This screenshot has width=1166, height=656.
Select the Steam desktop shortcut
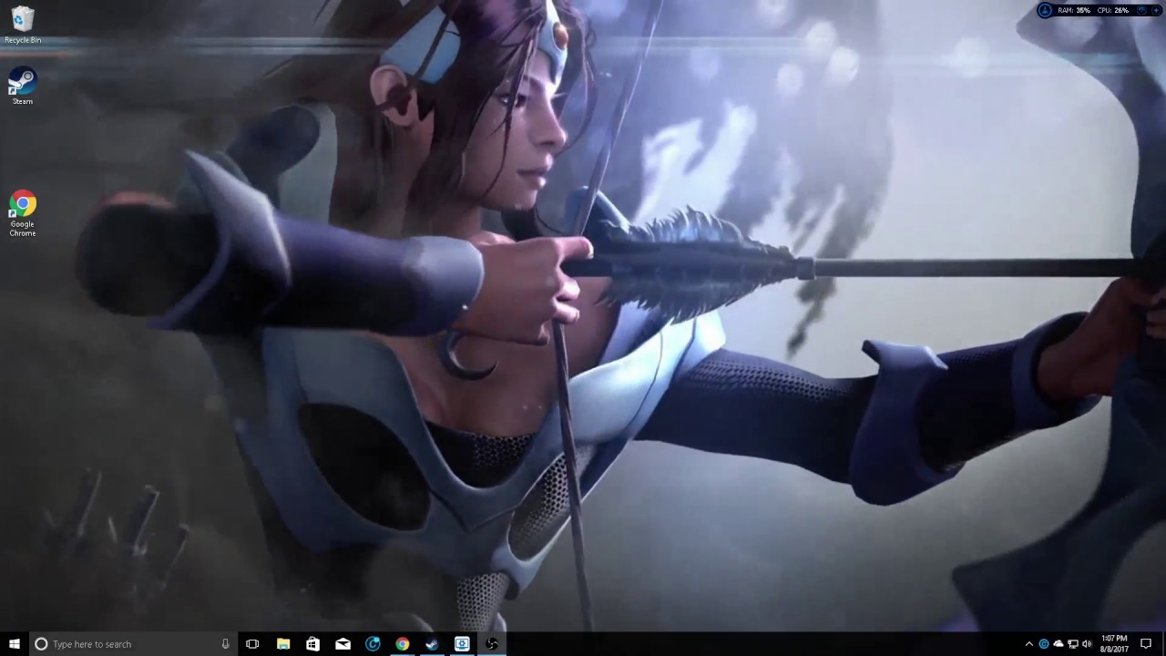(x=23, y=87)
